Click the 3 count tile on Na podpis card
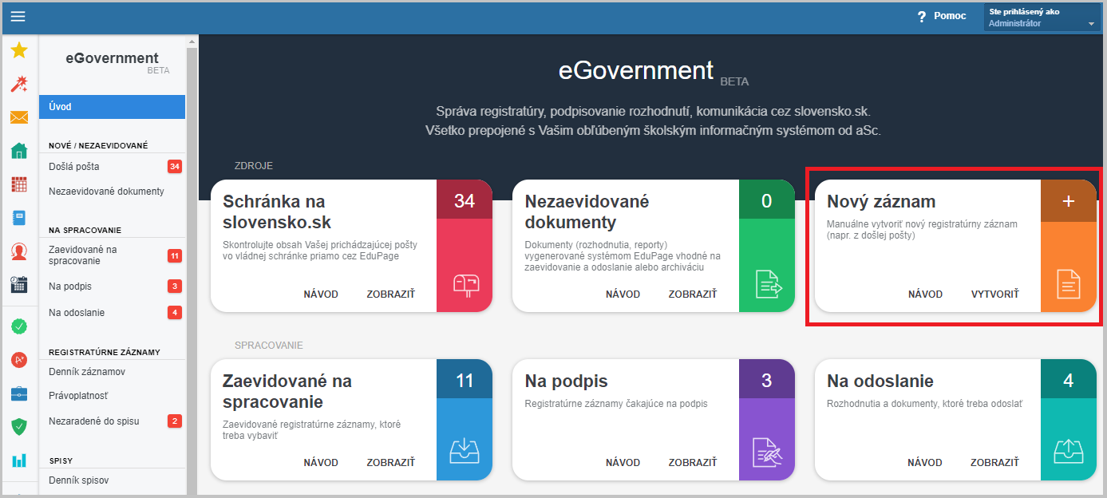The image size is (1107, 498). click(767, 380)
